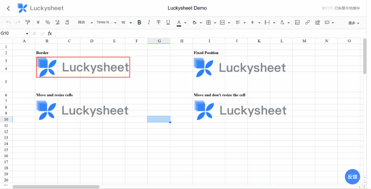This screenshot has width=371, height=189.
Task: Open border style dropdown arrow
Action: (x=215, y=23)
